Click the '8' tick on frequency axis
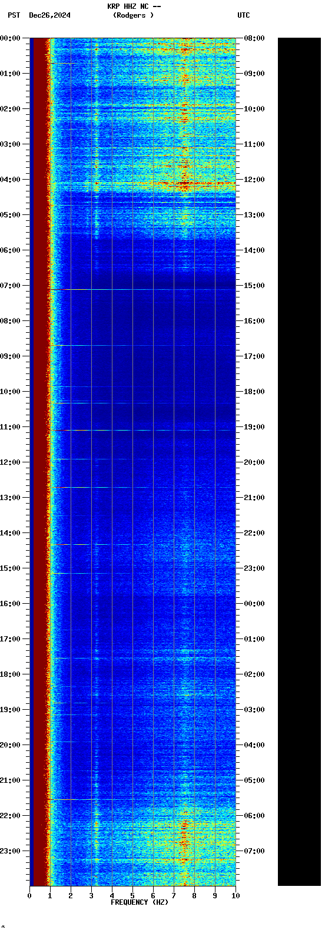Screen dimensions: 325x933 (194, 896)
